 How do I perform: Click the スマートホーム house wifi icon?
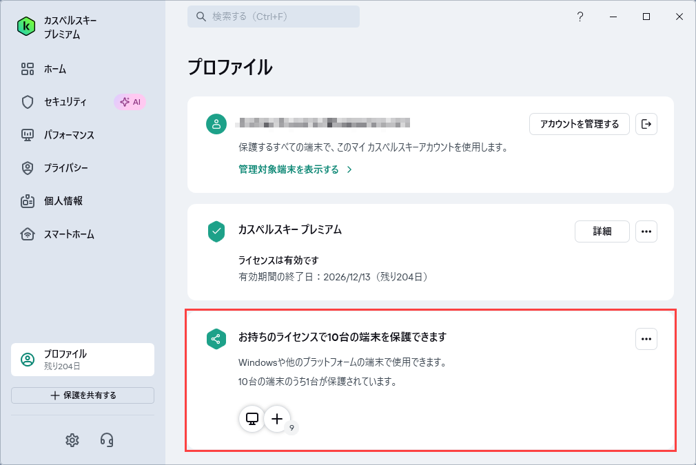[28, 234]
